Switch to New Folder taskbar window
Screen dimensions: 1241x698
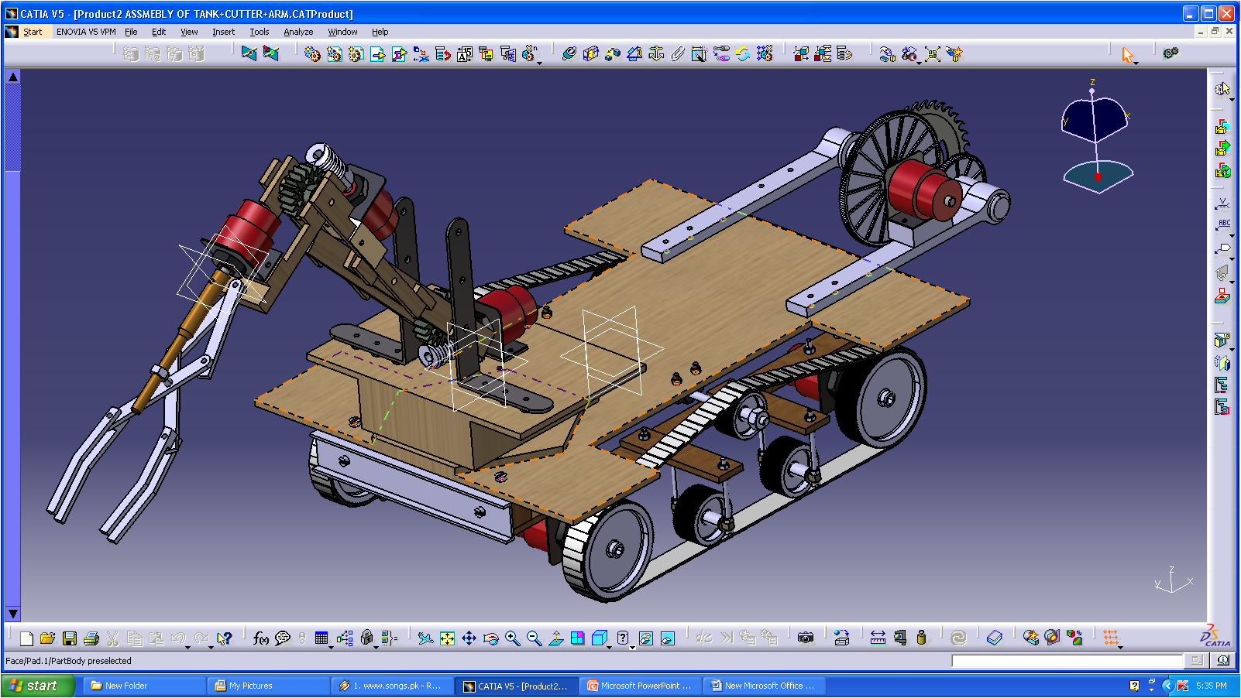(x=144, y=686)
